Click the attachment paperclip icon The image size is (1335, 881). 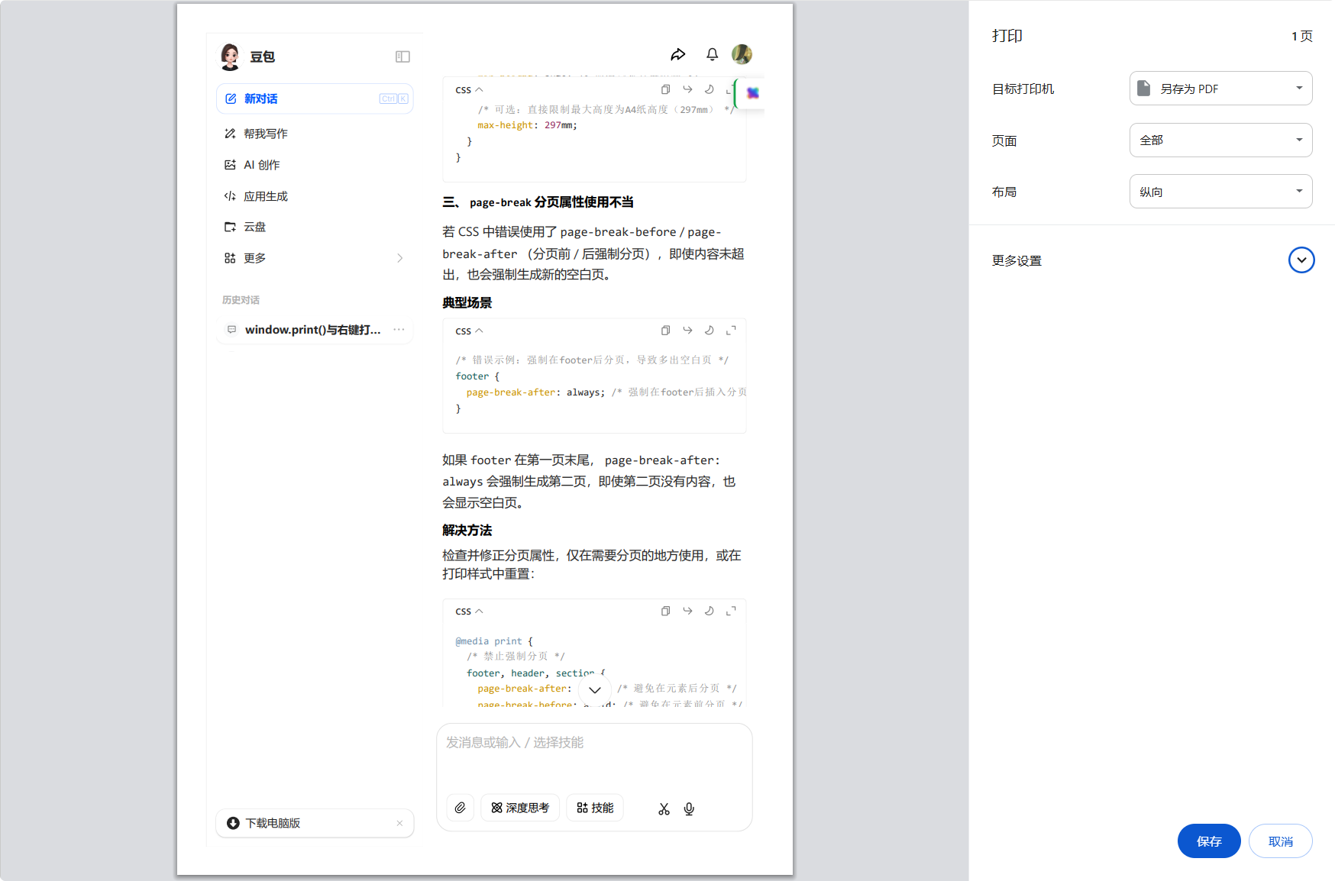pos(460,808)
